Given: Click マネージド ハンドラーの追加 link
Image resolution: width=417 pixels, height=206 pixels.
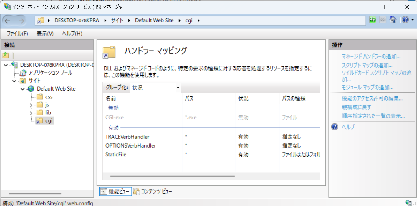Looking at the screenshot, I should coord(371,57).
